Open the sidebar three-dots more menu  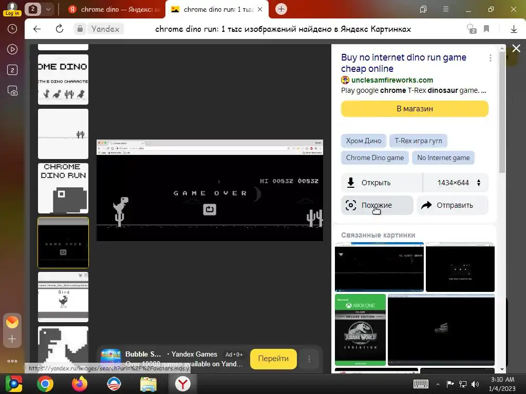(x=12, y=361)
